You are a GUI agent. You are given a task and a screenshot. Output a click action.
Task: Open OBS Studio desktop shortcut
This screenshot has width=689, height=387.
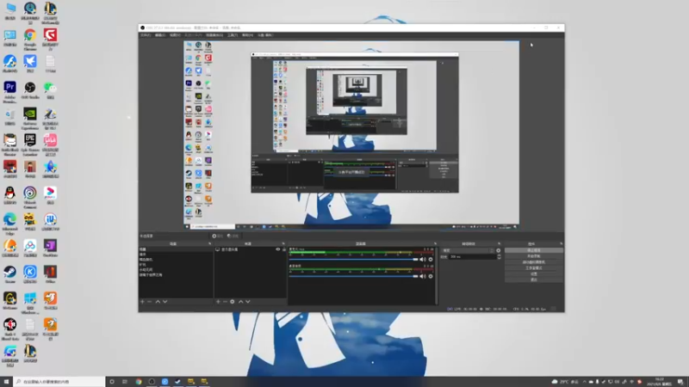click(30, 88)
